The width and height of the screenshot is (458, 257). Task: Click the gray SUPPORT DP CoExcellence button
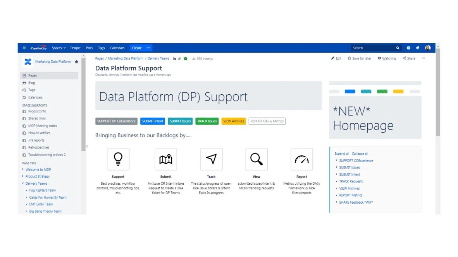(116, 121)
